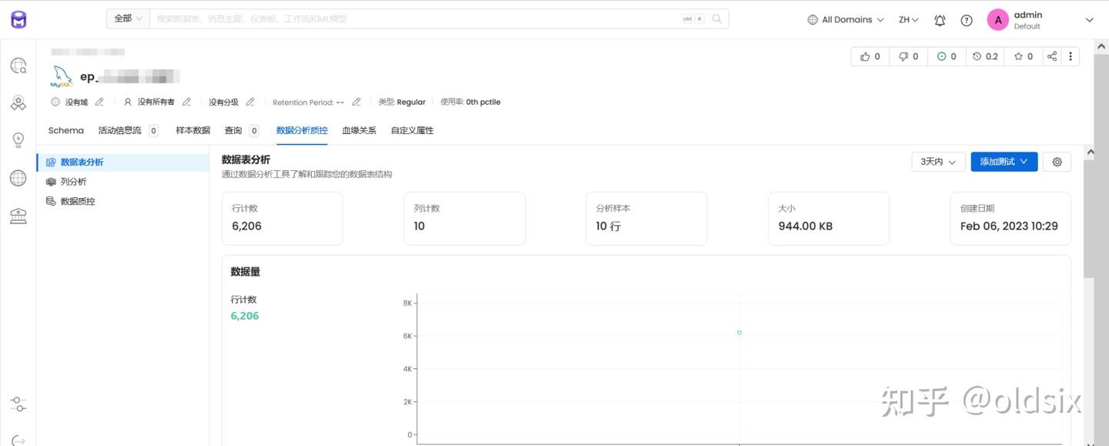The width and height of the screenshot is (1109, 446).
Task: Open the 添加测试 dropdown button
Action: pos(1004,162)
